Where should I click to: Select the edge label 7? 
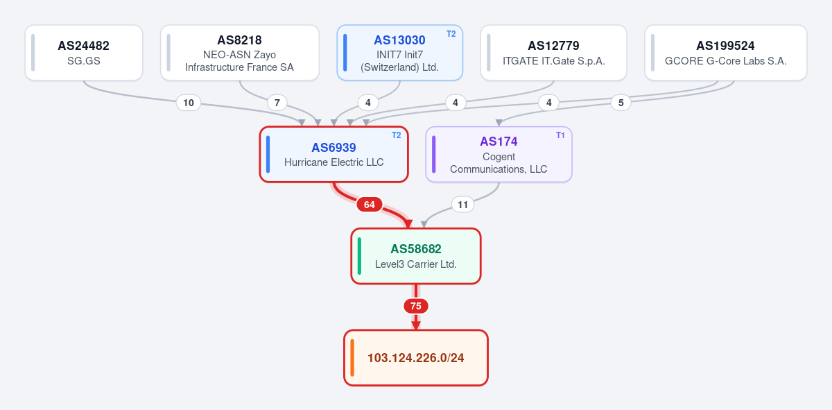(277, 103)
